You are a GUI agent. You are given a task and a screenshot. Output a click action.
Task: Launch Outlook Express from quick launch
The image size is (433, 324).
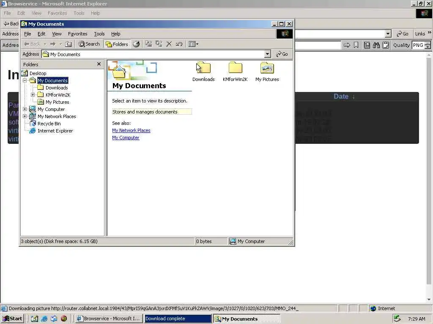(x=54, y=319)
